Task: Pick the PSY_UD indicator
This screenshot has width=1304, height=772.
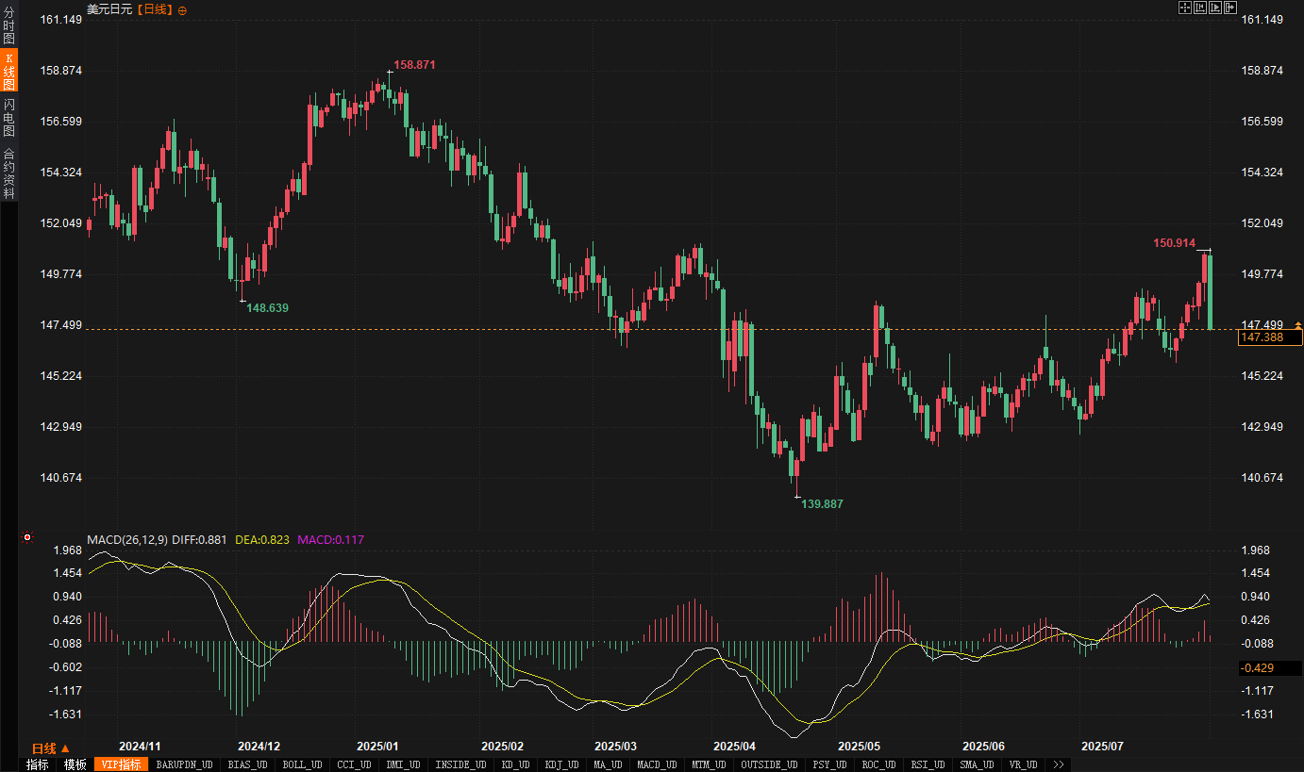Action: [x=830, y=764]
